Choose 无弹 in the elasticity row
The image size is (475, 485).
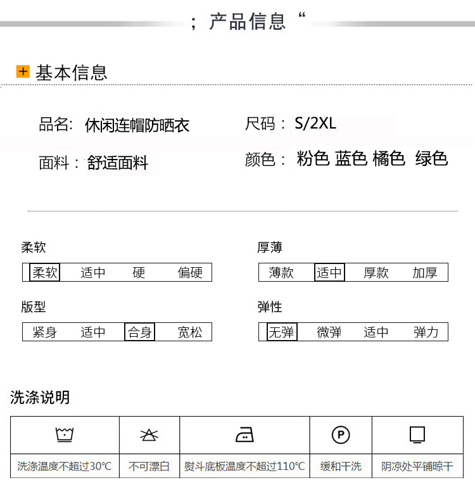[x=281, y=332]
